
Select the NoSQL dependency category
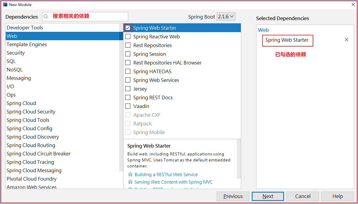pyautogui.click(x=62, y=70)
